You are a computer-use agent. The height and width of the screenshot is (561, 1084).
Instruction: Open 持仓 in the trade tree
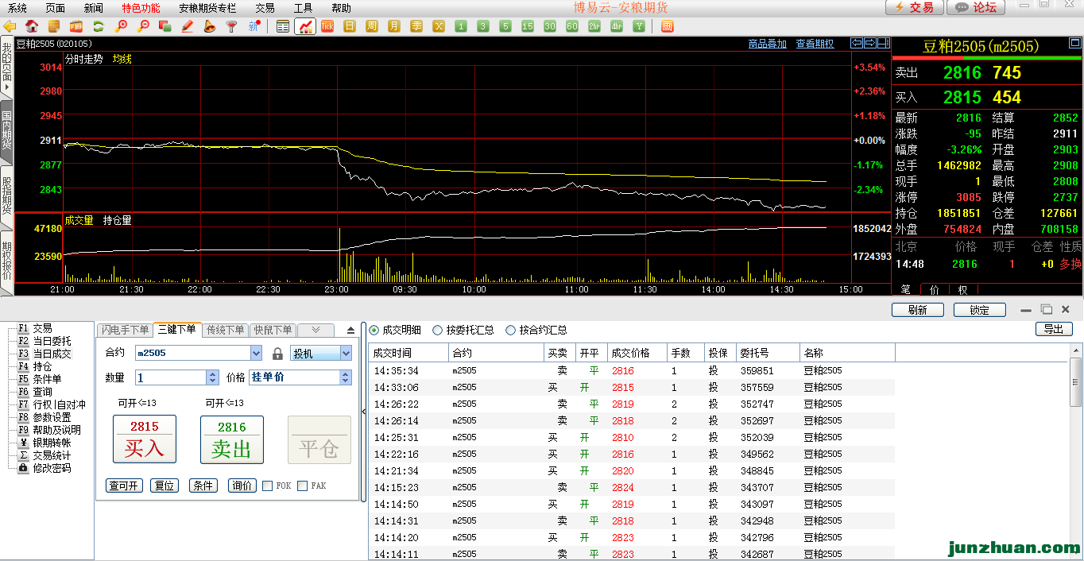pos(42,366)
